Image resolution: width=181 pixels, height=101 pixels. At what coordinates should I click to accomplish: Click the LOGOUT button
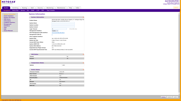(176, 7)
